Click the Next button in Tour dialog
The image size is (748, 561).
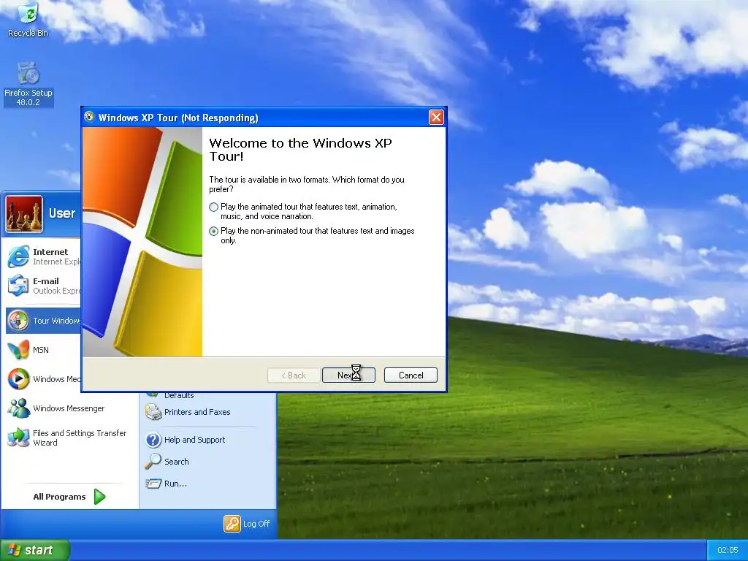pos(348,375)
